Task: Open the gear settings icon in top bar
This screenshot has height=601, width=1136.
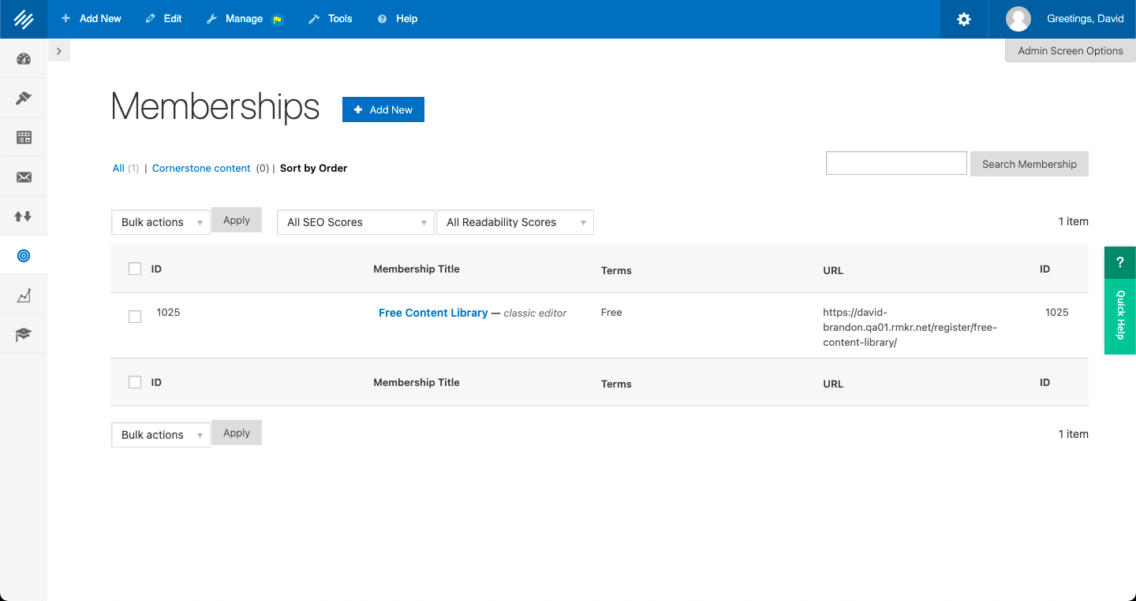Action: point(963,18)
